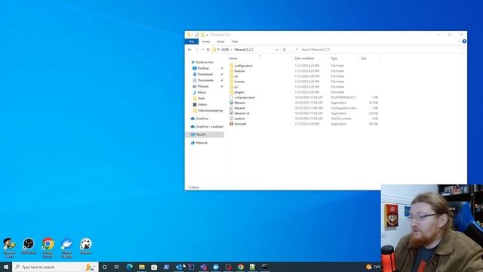483x272 pixels.
Task: Click the Properties quick access icon
Action: click(197, 35)
